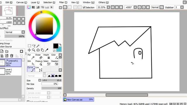Click the transfer down layer icon

2,56
